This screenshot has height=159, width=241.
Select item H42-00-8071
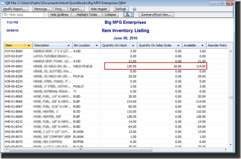pyautogui.click(x=14, y=137)
